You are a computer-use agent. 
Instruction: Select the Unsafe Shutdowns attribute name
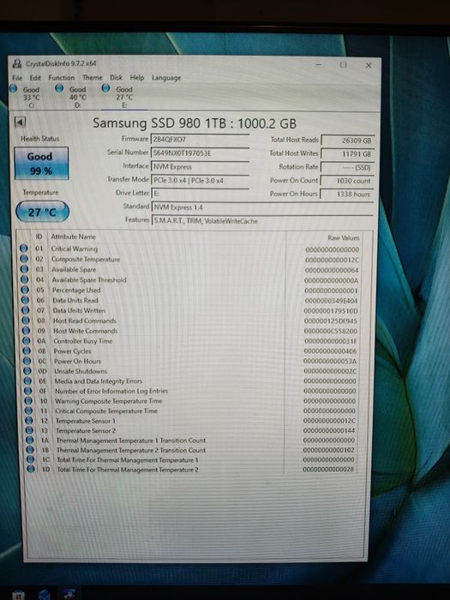[81, 371]
